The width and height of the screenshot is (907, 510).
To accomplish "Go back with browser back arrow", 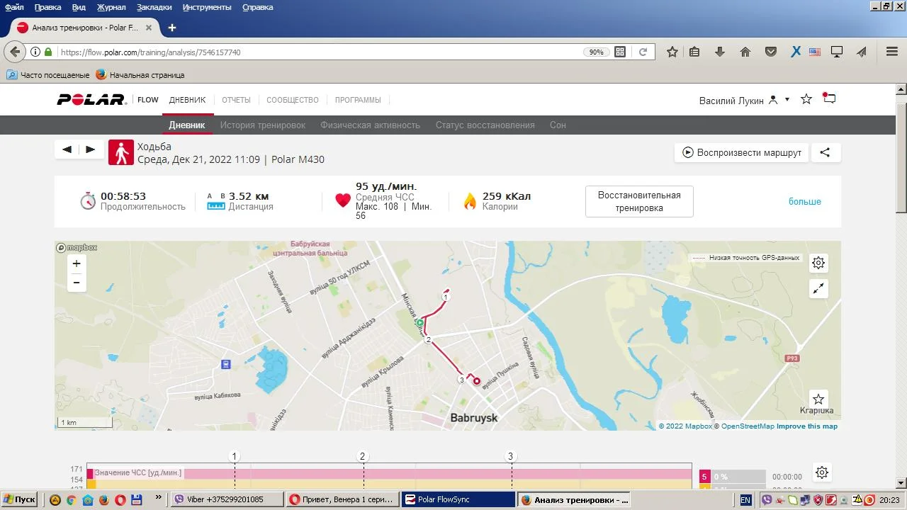I will point(16,52).
